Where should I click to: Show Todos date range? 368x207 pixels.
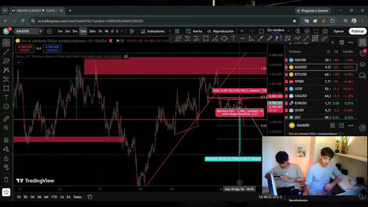(77, 197)
